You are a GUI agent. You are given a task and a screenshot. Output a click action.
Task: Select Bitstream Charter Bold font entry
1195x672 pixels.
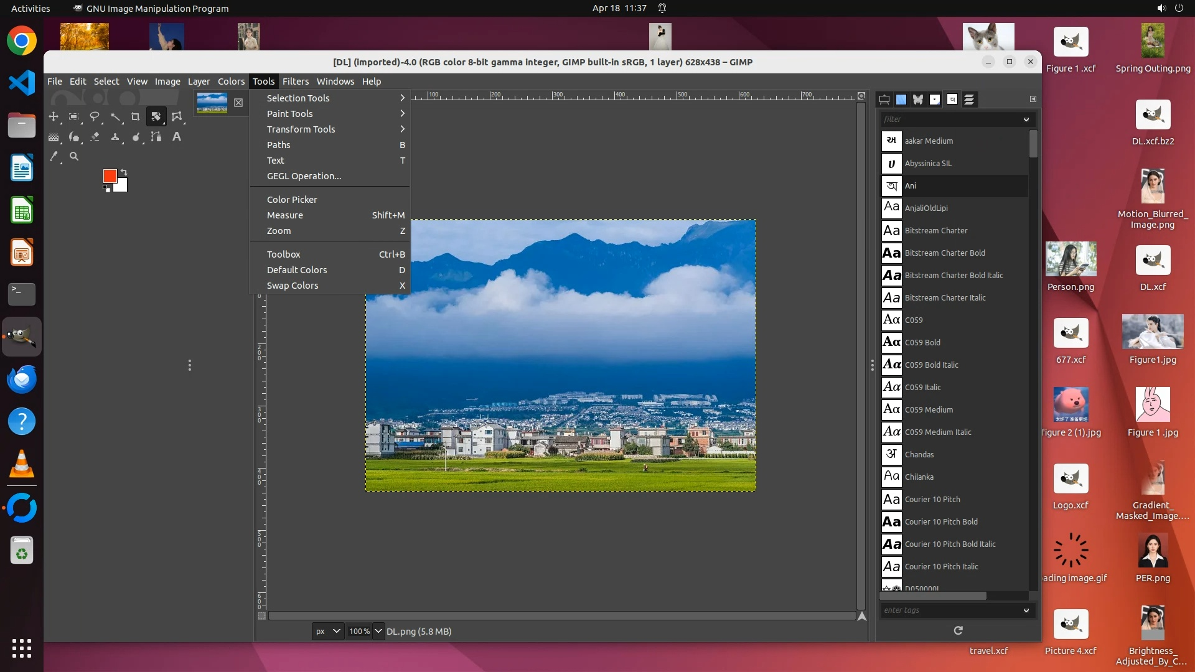click(944, 253)
